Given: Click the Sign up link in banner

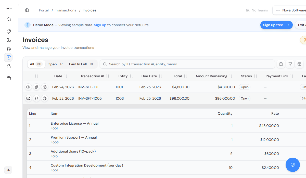Looking at the screenshot, I should [100, 25].
